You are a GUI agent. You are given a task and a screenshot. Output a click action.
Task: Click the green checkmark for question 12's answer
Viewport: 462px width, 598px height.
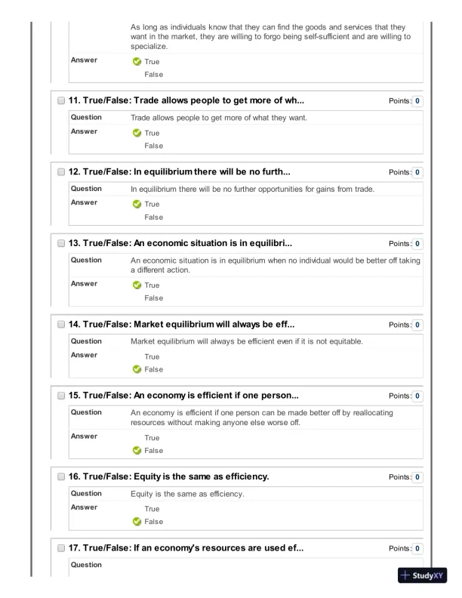click(x=137, y=205)
